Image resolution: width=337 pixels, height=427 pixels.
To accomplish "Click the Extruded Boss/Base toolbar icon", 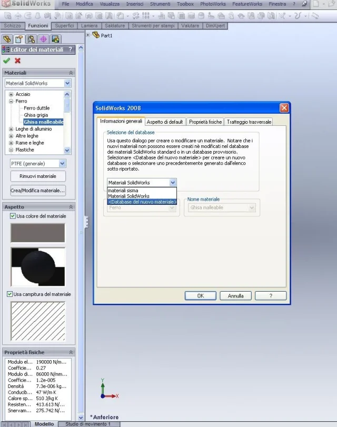I will tap(8, 16).
